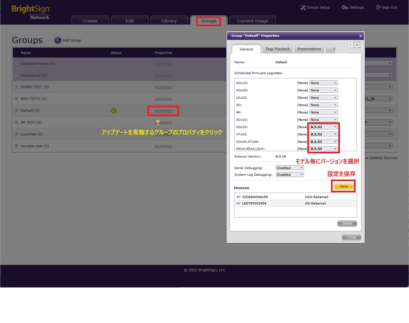Switch to the Presentations tab
409x323 pixels.
coord(309,49)
